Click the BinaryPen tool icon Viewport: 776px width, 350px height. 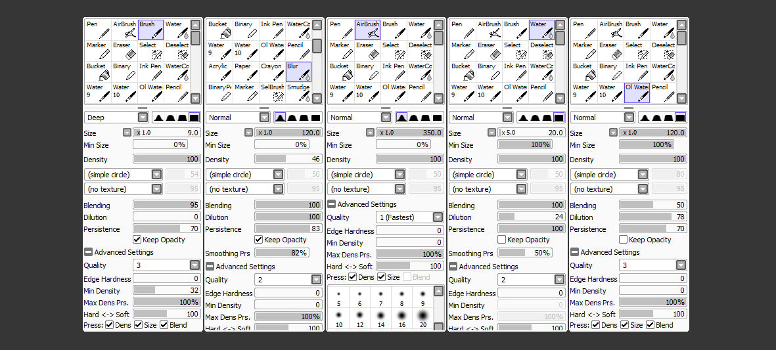pos(219,92)
